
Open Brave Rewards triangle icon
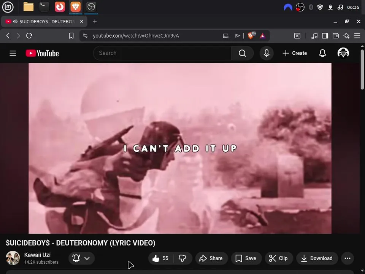tap(263, 36)
